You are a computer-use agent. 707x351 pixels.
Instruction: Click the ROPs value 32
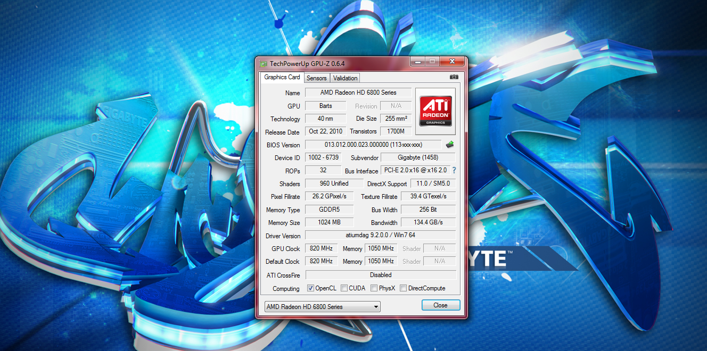pos(323,170)
